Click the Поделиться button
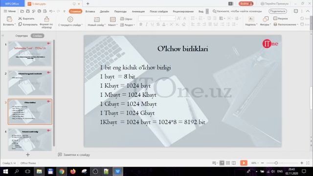Image resolution: width=313 pixels, height=176 pixels. (278, 11)
